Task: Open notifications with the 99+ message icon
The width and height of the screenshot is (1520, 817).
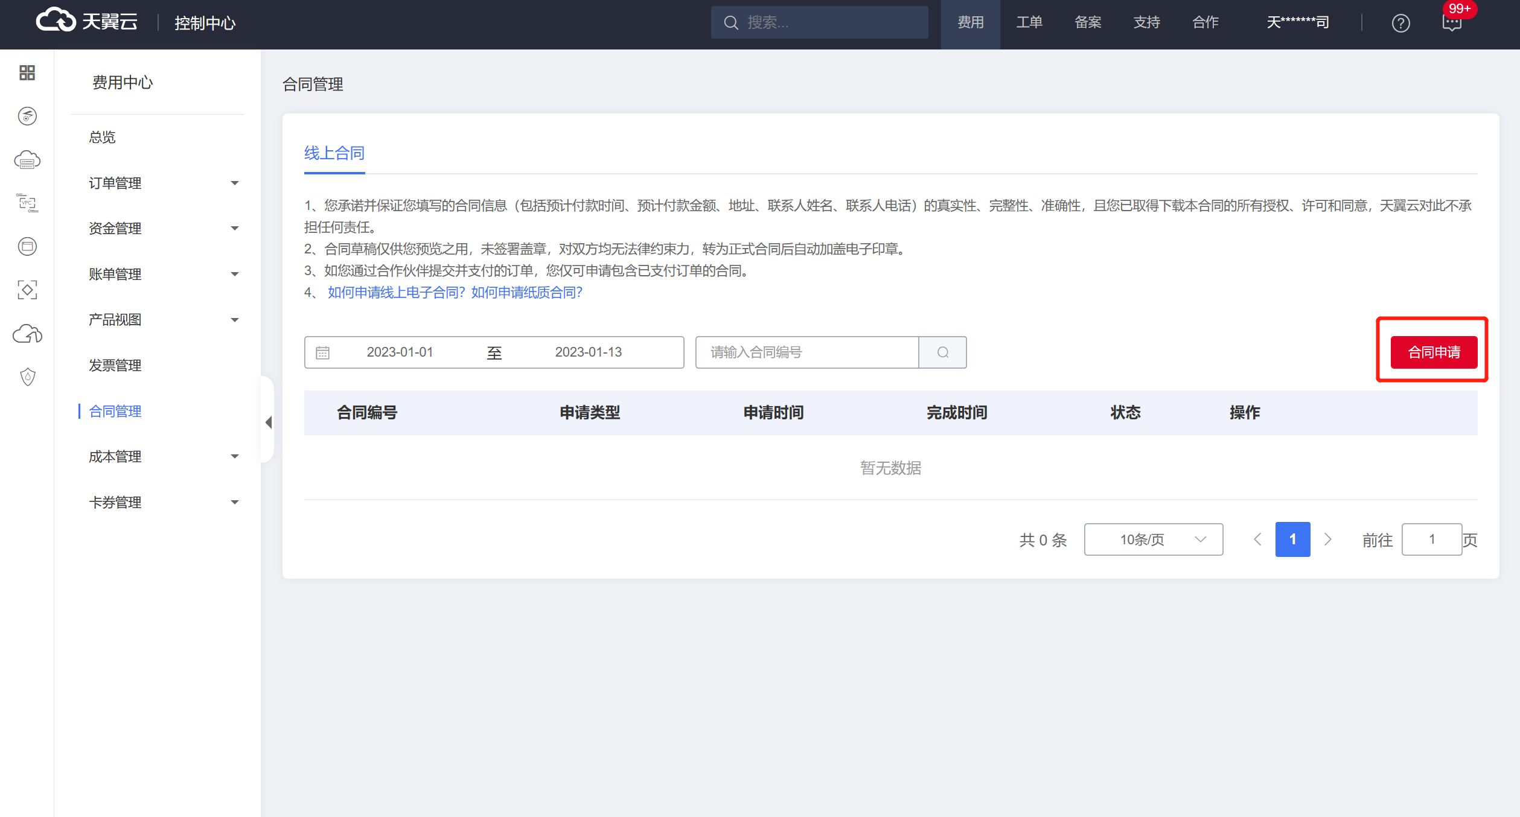Action: (x=1452, y=23)
